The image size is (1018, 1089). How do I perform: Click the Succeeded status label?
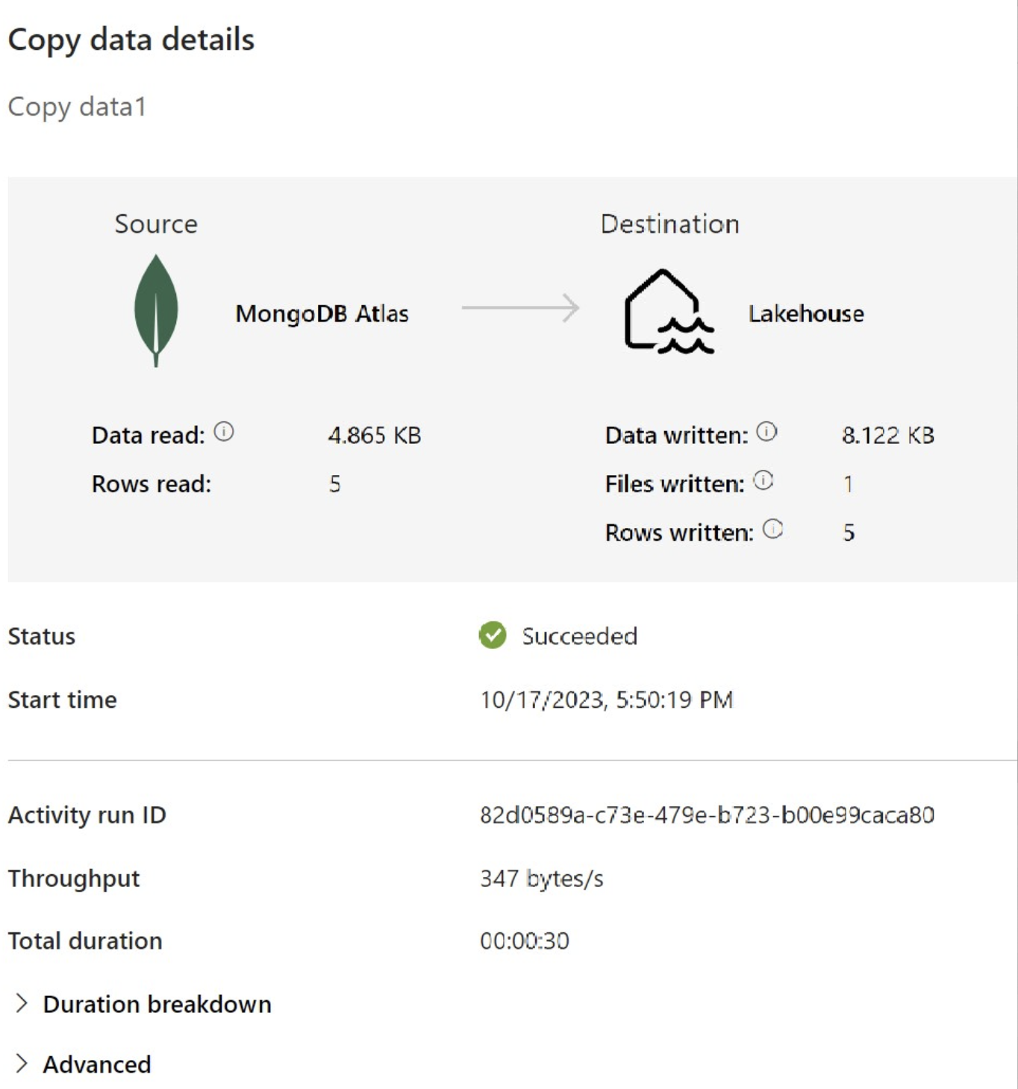580,635
